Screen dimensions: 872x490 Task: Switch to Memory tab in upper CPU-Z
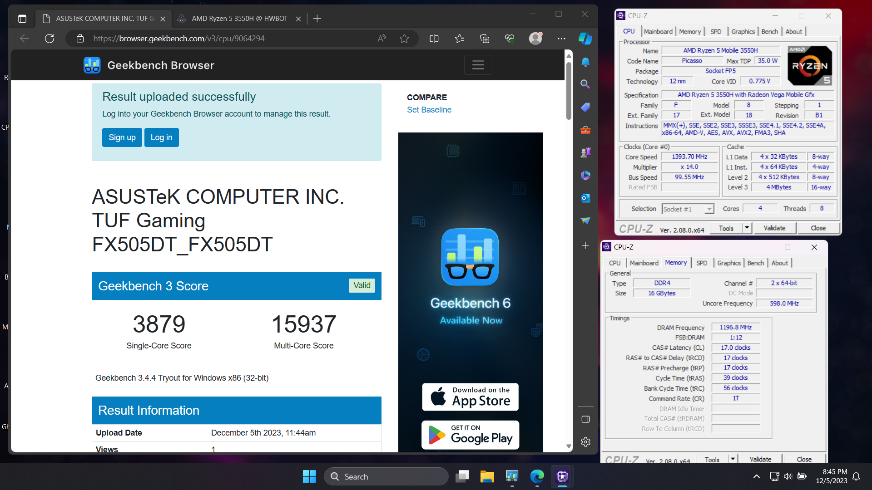690,31
